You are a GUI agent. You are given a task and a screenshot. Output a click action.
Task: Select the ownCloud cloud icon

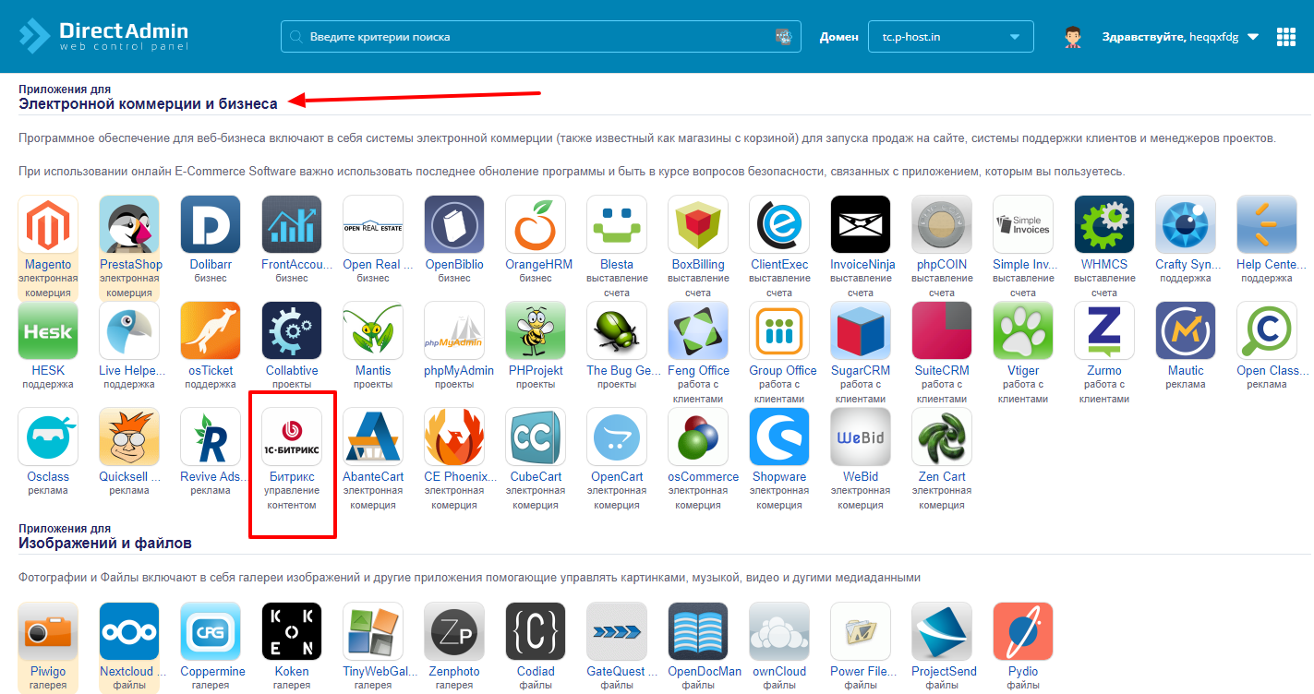(779, 632)
